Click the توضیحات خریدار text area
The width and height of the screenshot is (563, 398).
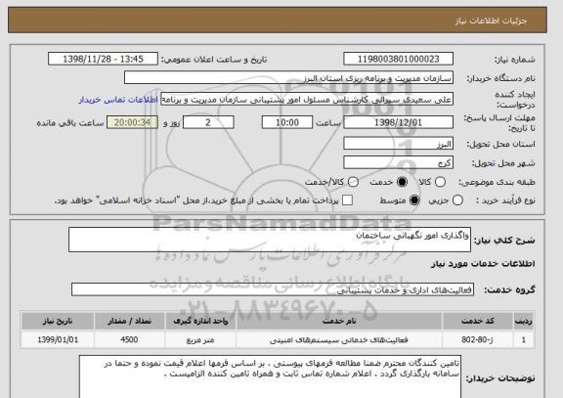tap(270, 376)
